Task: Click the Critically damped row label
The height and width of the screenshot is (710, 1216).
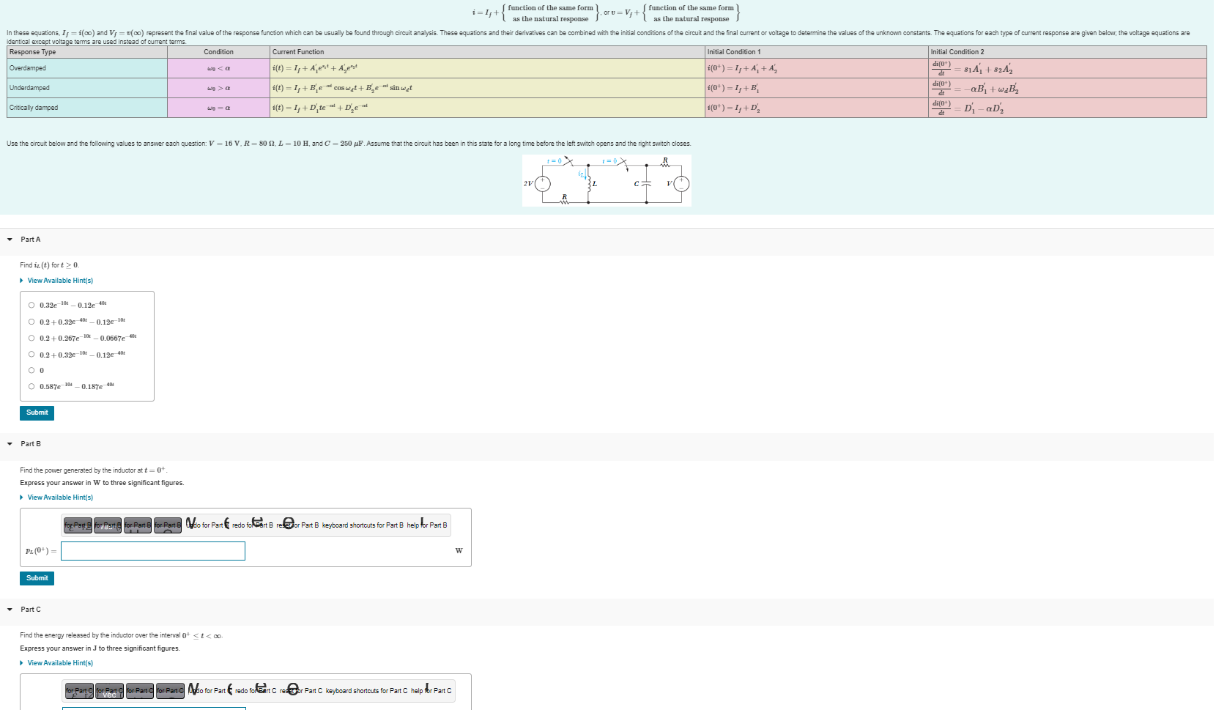Action: tap(87, 108)
